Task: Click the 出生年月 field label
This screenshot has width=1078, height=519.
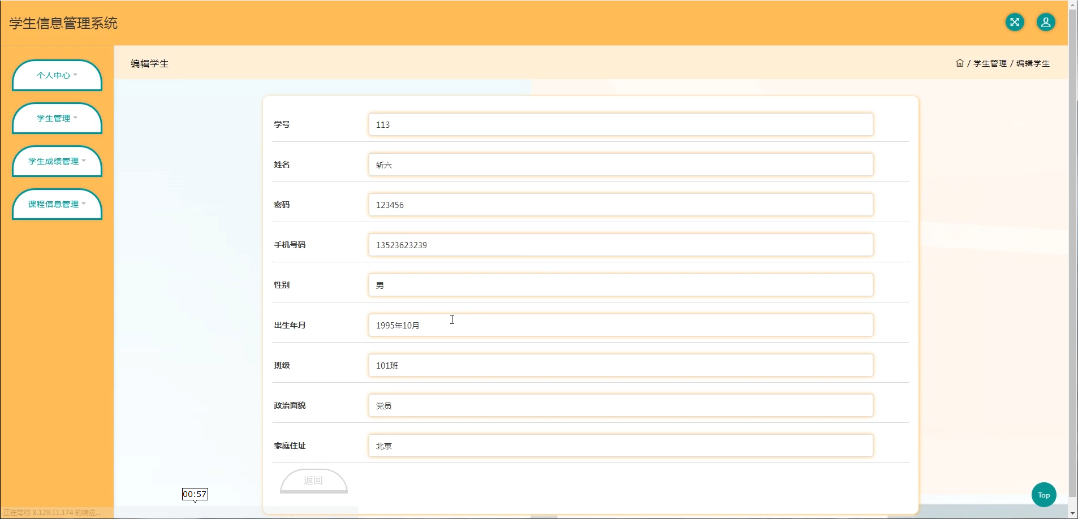Action: pos(290,325)
